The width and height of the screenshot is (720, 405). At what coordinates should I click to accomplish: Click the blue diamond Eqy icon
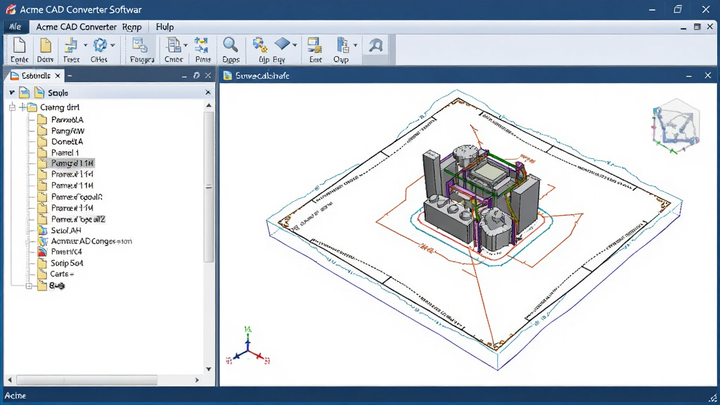tap(282, 44)
